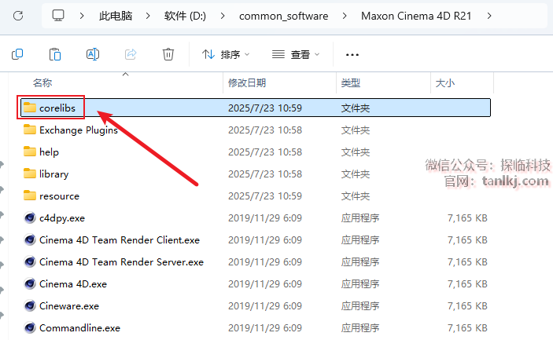Navigate to 此电脑 breadcrumb
Image resolution: width=553 pixels, height=340 pixels.
(116, 16)
